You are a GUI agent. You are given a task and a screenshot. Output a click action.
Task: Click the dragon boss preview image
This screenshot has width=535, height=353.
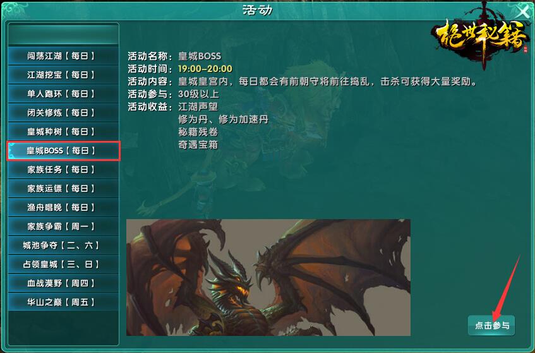tap(268, 277)
